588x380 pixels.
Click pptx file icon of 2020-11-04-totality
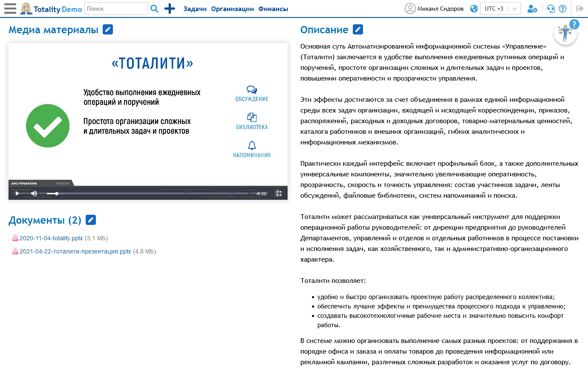(15, 238)
